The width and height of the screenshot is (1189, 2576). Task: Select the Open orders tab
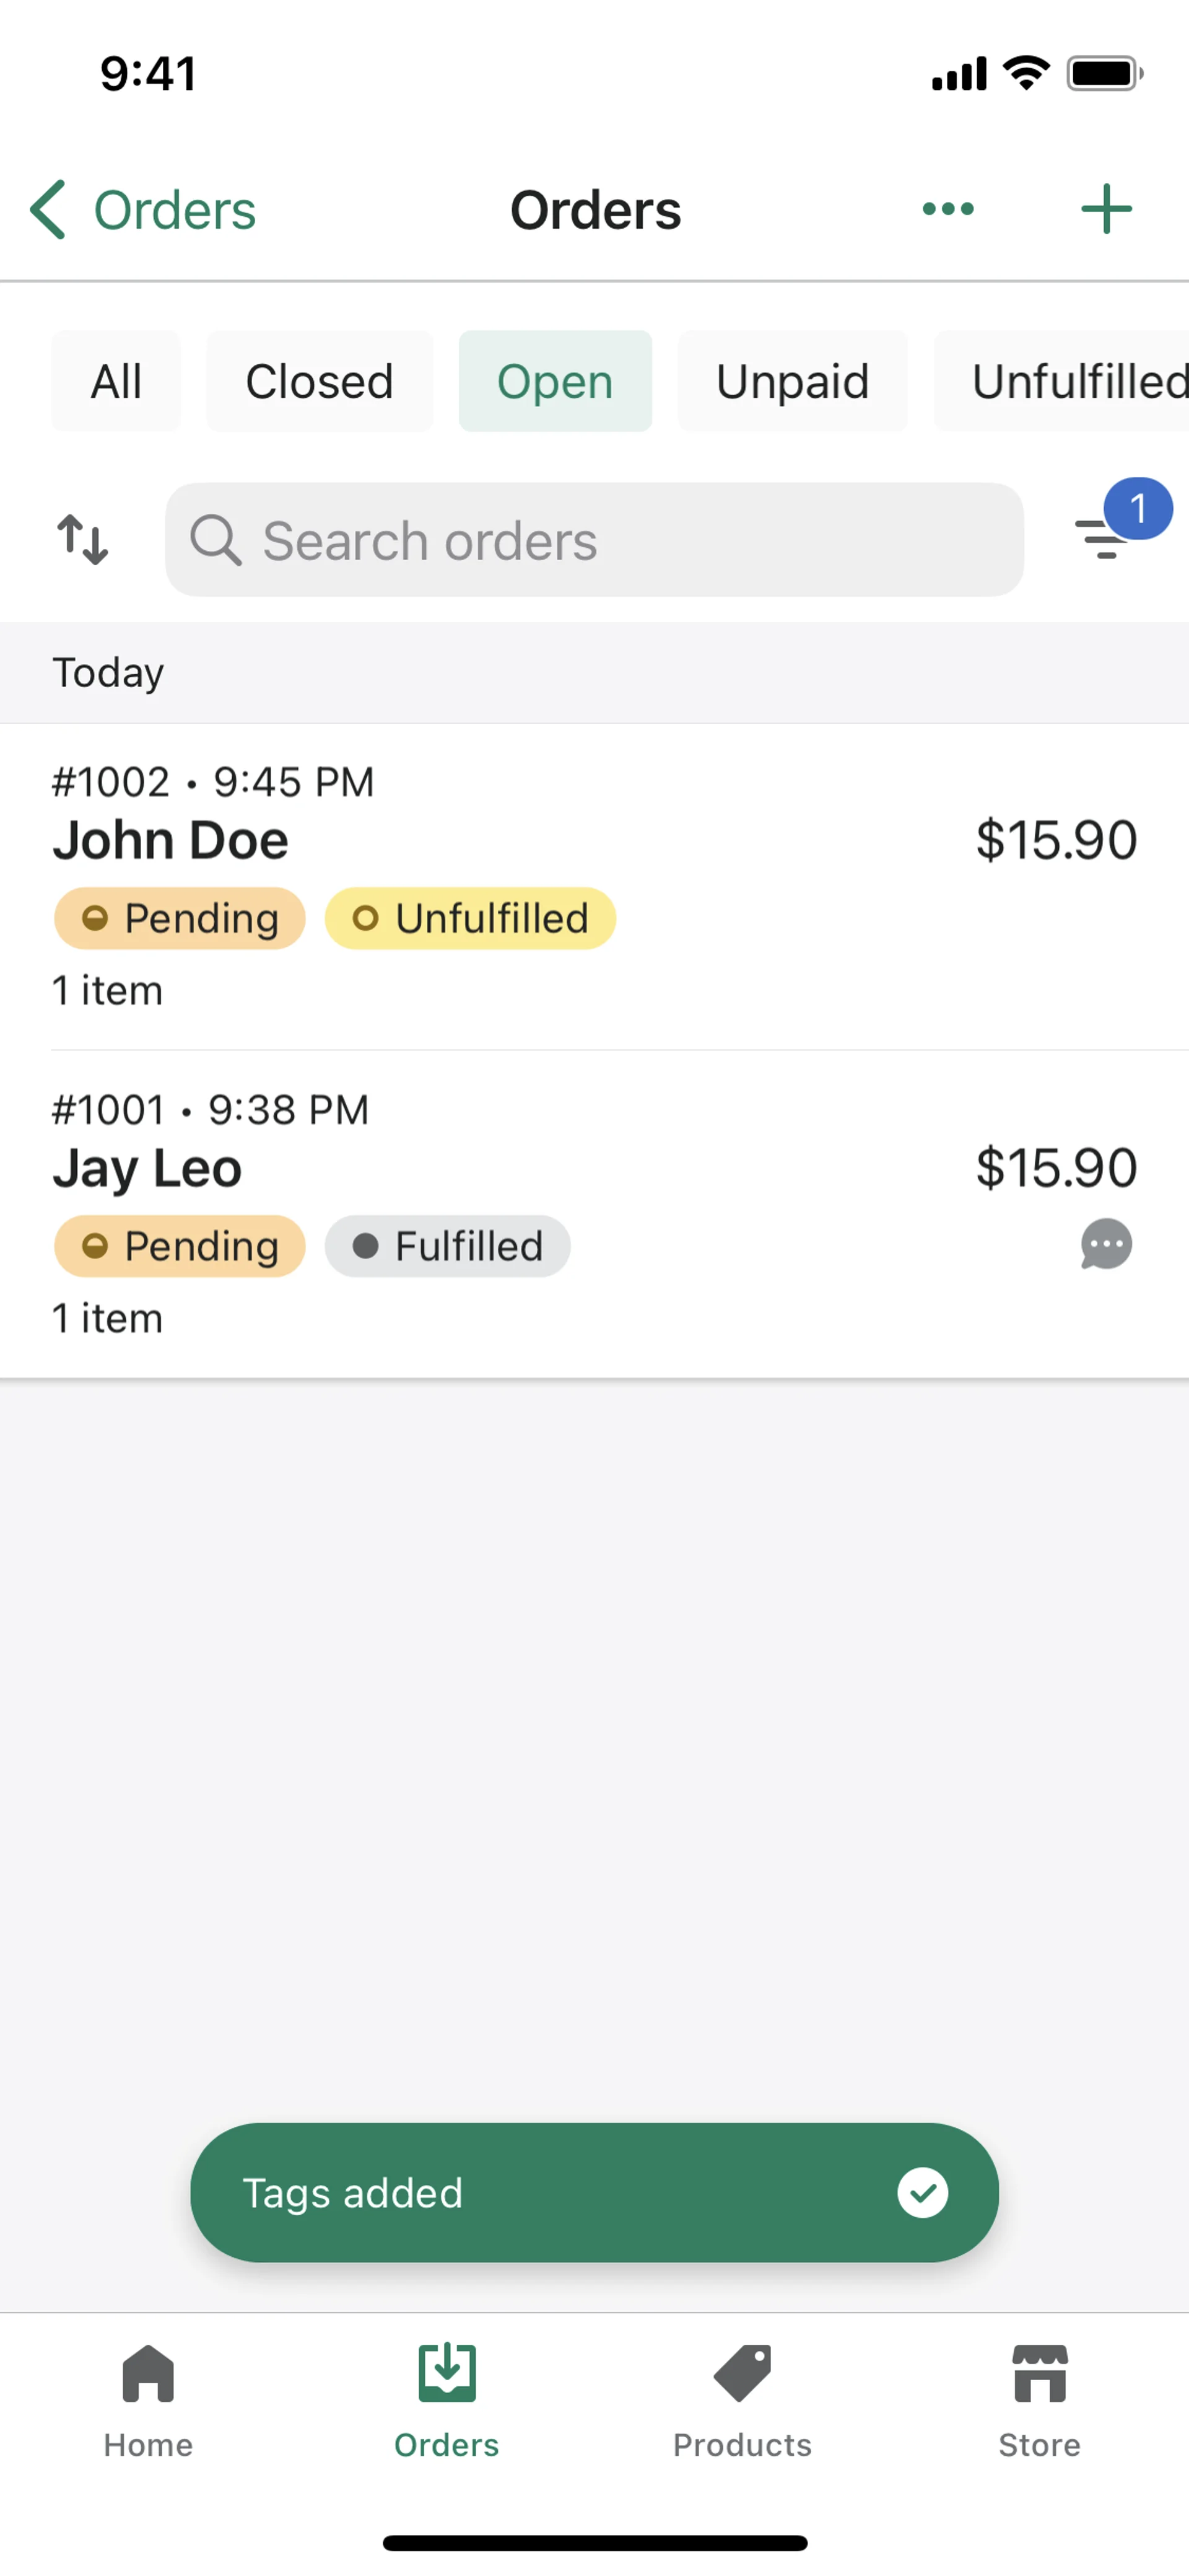coord(555,382)
